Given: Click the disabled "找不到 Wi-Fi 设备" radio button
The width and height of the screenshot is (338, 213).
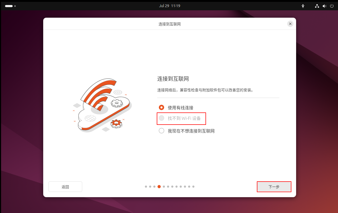Looking at the screenshot, I should pyautogui.click(x=161, y=118).
